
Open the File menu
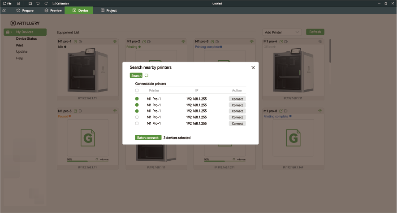(x=7, y=4)
